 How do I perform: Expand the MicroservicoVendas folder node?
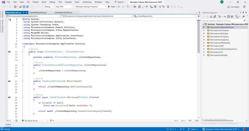tap(204, 55)
